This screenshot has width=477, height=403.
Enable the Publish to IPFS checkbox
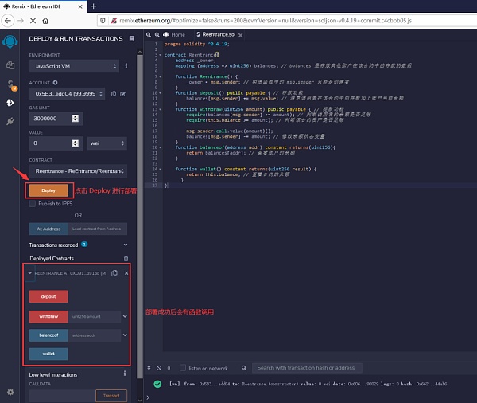tap(32, 204)
